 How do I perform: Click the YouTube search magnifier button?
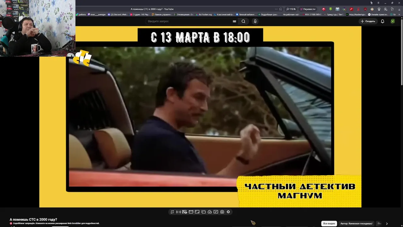(x=243, y=21)
